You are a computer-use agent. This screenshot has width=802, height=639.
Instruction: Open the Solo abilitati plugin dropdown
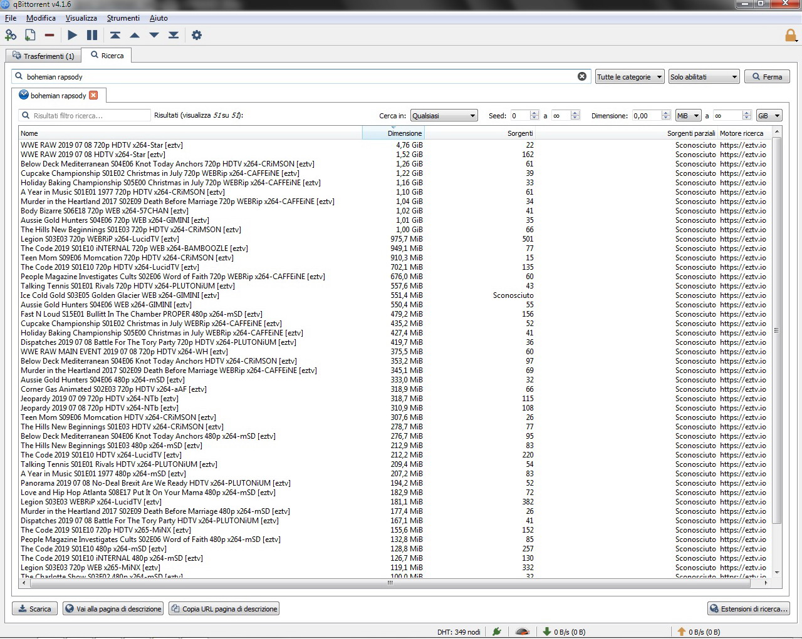[704, 77]
